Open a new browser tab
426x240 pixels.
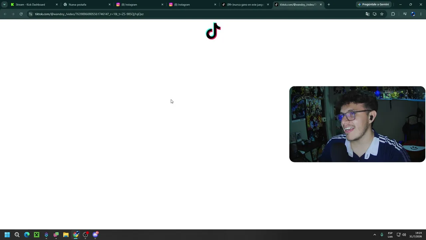coord(329,5)
